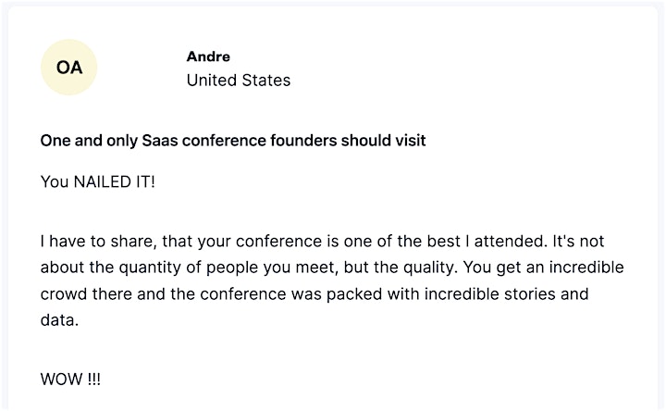Image resolution: width=666 pixels, height=411 pixels.
Task: Click the word "data." ending the paragraph
Action: pos(59,320)
